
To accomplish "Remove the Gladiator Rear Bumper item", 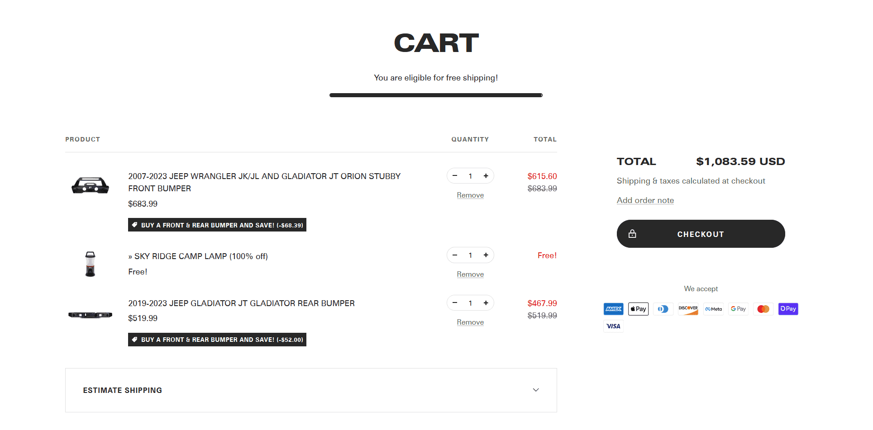I will tap(470, 322).
